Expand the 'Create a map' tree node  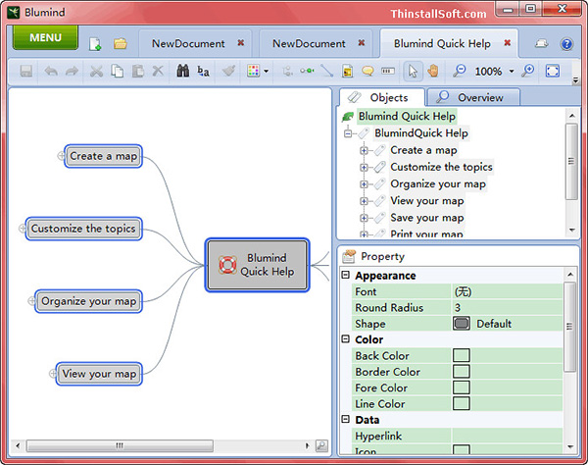tap(365, 151)
